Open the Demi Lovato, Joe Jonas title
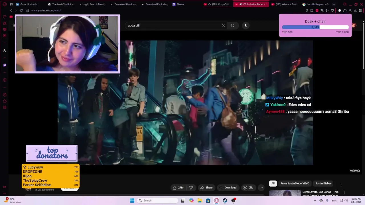Image resolution: width=365 pixels, height=205 pixels. click(x=321, y=193)
